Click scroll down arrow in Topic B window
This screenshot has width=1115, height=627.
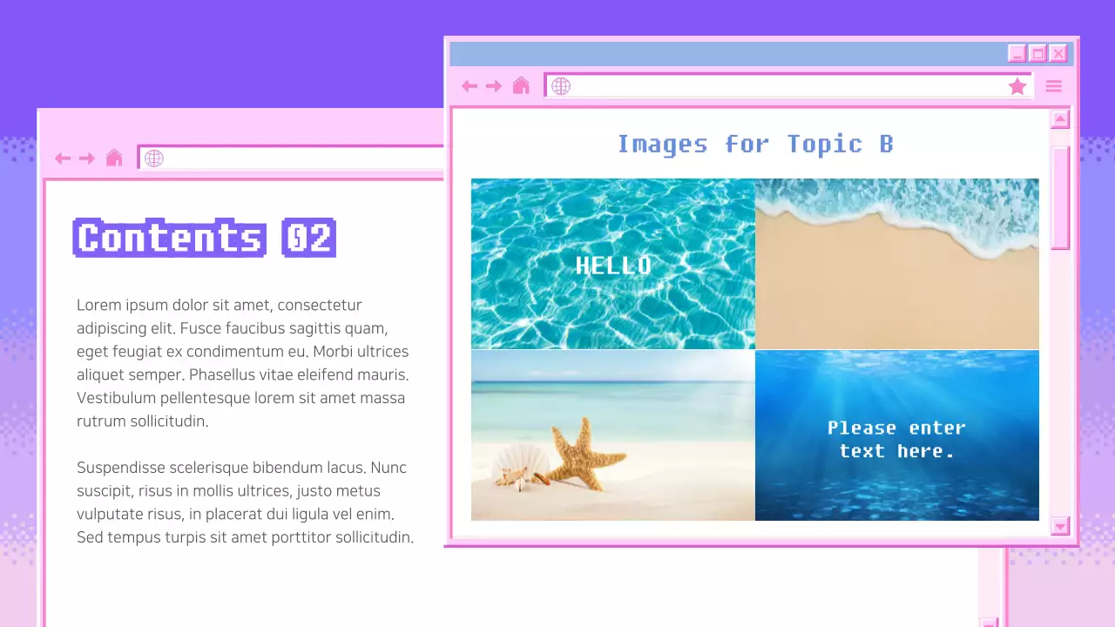[x=1060, y=525]
